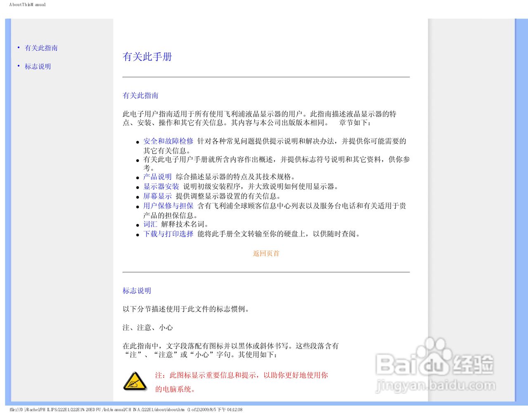This screenshot has height=415, width=528.
Task: Click the text 注、注意、小心
Action: [x=148, y=327]
